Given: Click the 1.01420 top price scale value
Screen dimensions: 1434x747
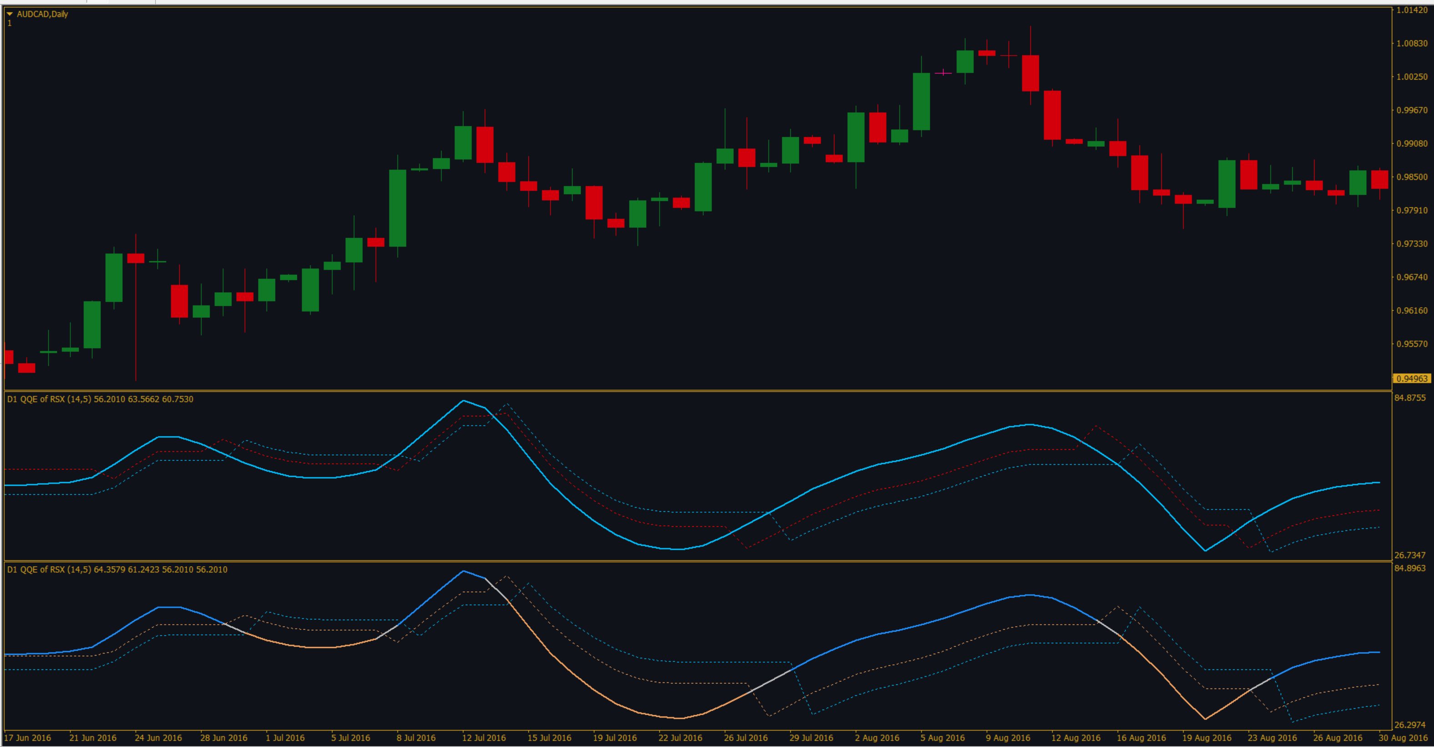Looking at the screenshot, I should 1412,10.
